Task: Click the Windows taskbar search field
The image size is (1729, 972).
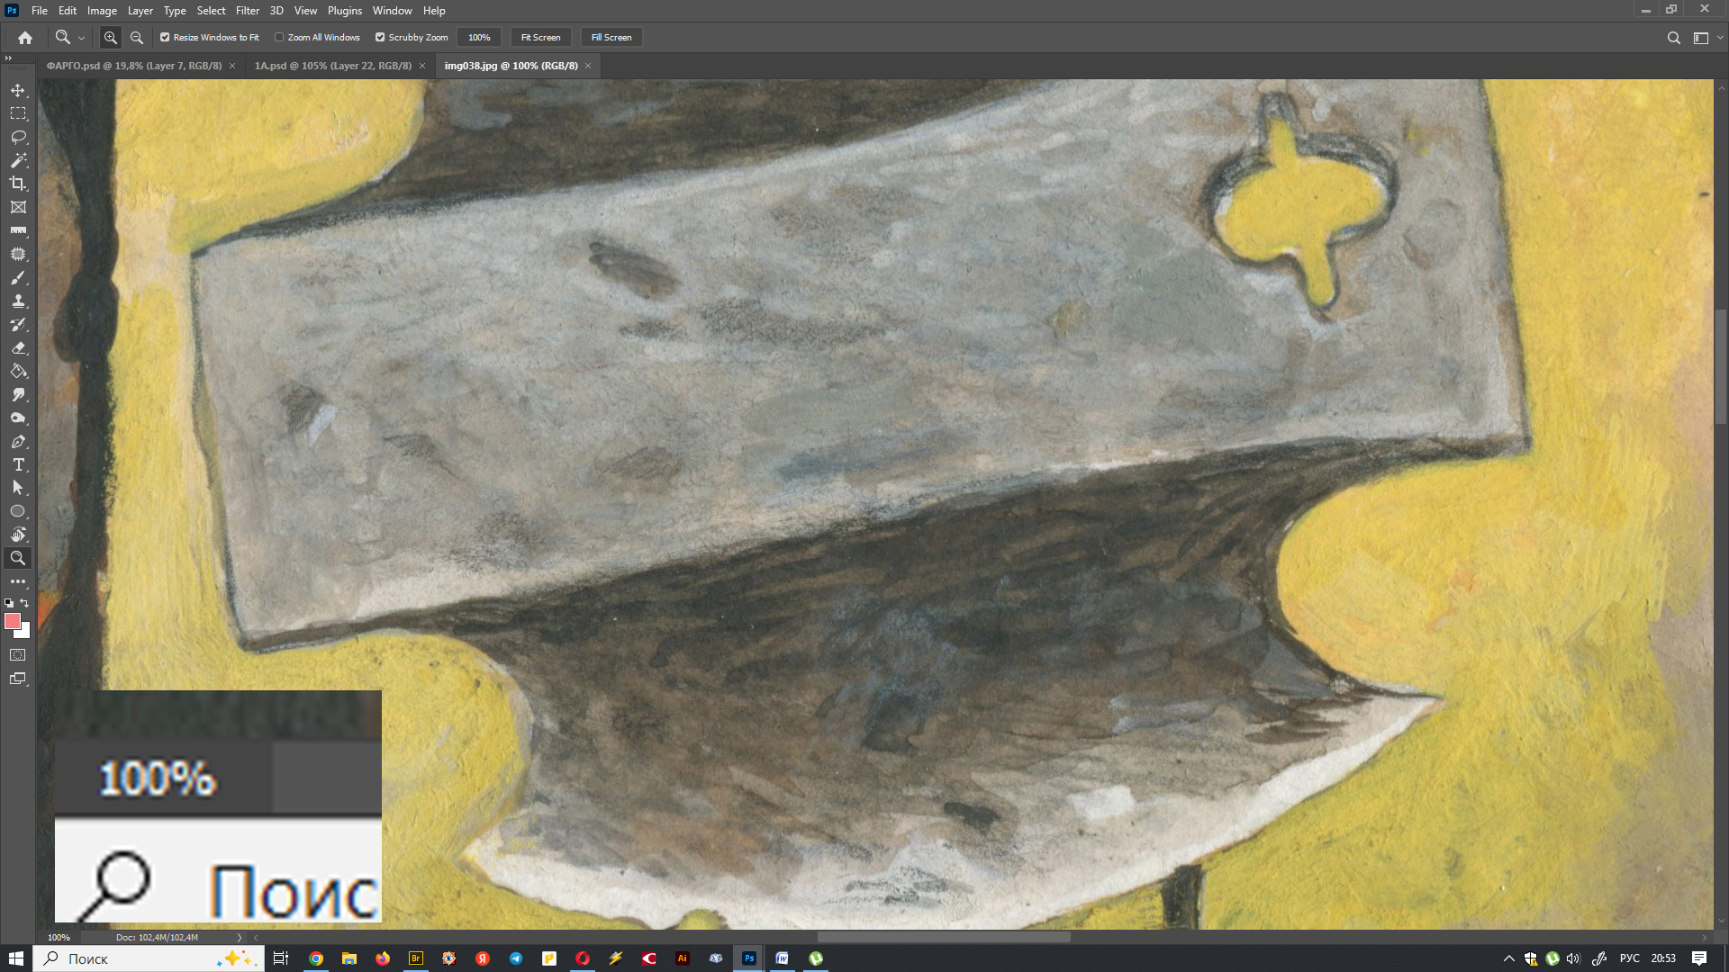Action: (x=135, y=958)
